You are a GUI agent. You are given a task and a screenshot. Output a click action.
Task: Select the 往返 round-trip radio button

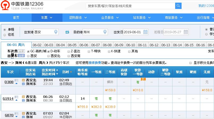click(x=5, y=35)
